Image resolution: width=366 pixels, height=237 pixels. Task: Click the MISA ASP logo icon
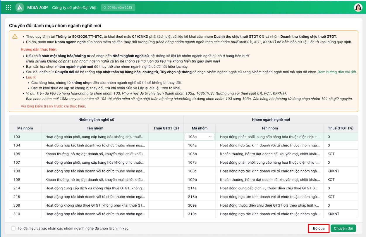20,8
